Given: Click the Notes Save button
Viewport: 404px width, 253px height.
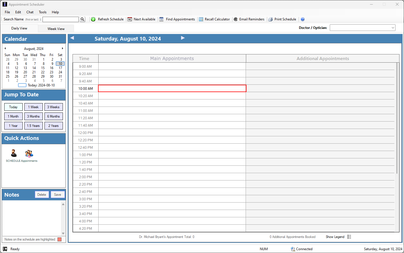Looking at the screenshot, I should tap(58, 195).
